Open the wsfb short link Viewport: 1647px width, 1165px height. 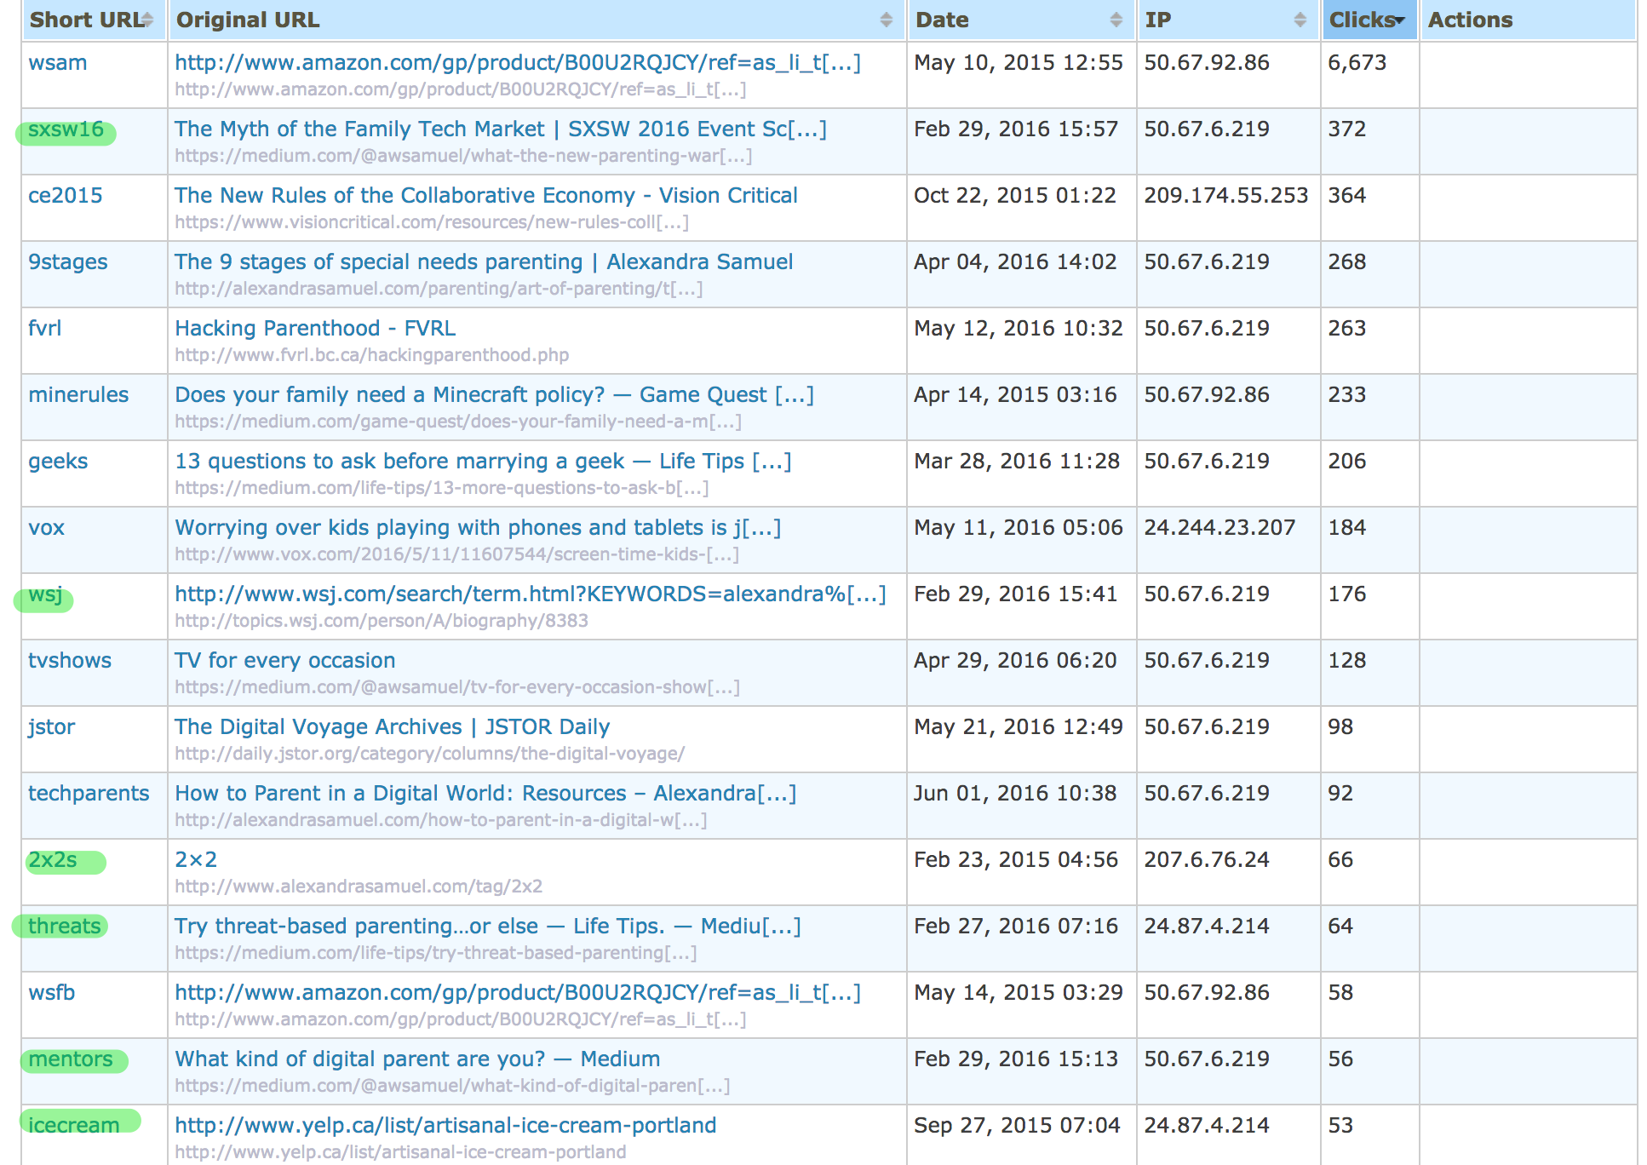pos(52,993)
